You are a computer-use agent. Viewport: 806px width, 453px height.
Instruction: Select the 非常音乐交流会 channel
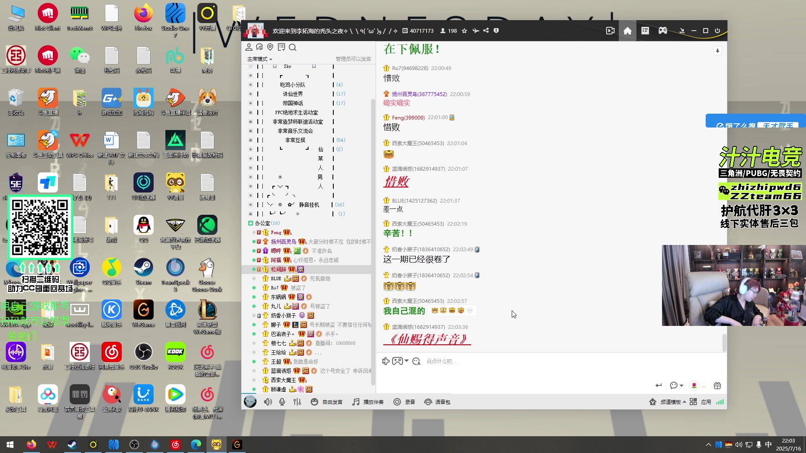click(x=295, y=131)
